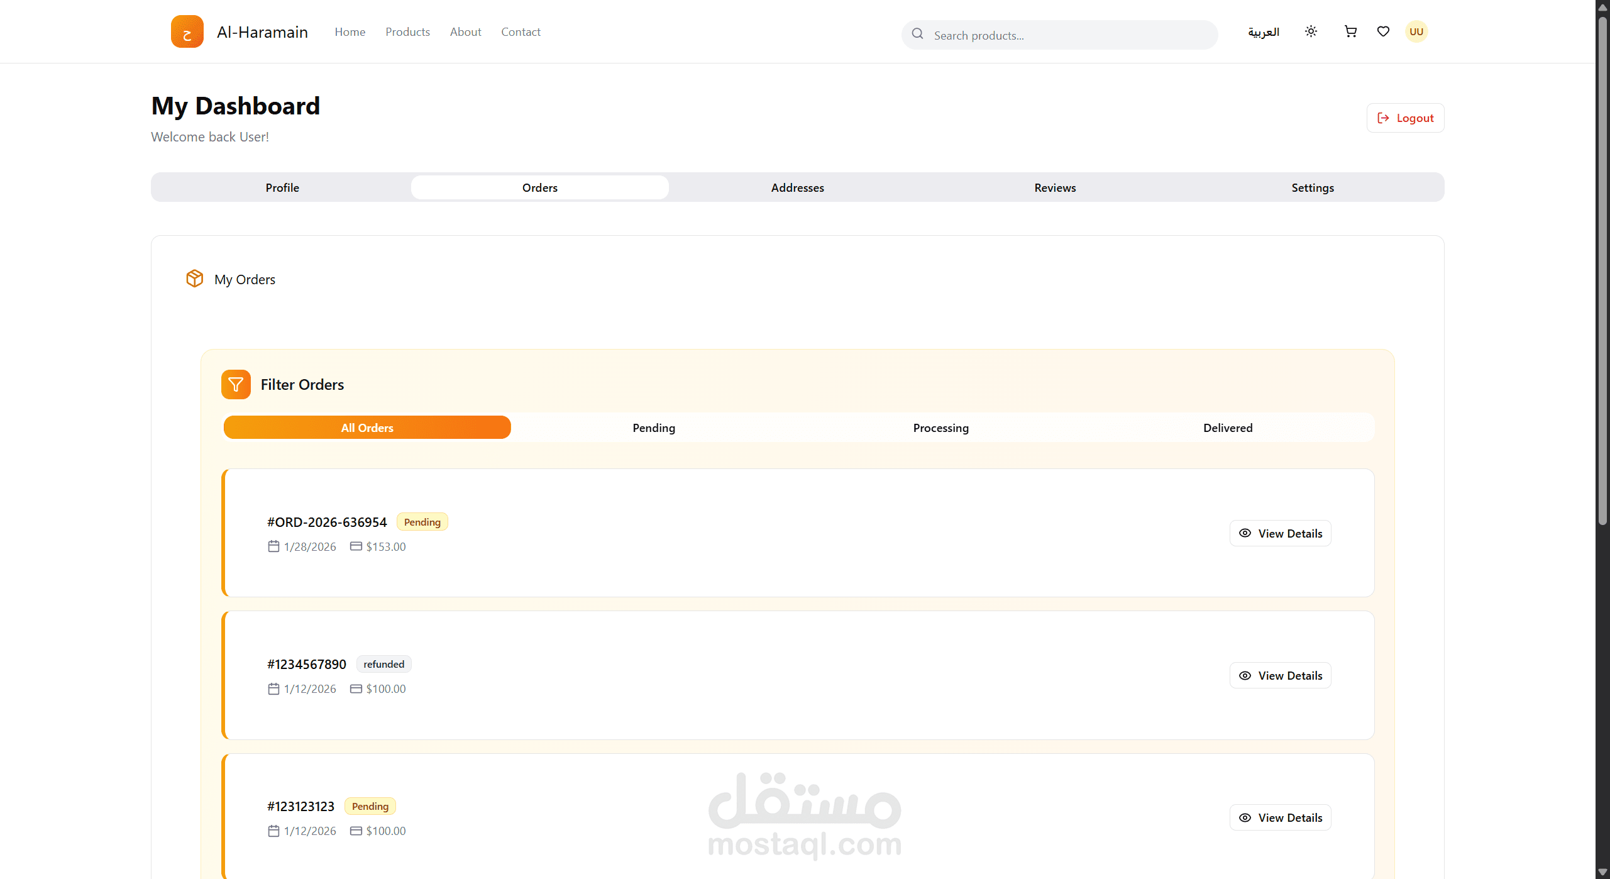Switch to the Addresses tab
The width and height of the screenshot is (1610, 879).
click(x=797, y=187)
